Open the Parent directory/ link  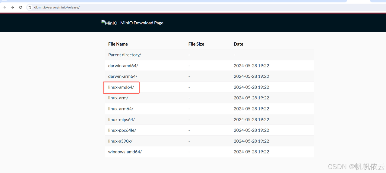125,55
